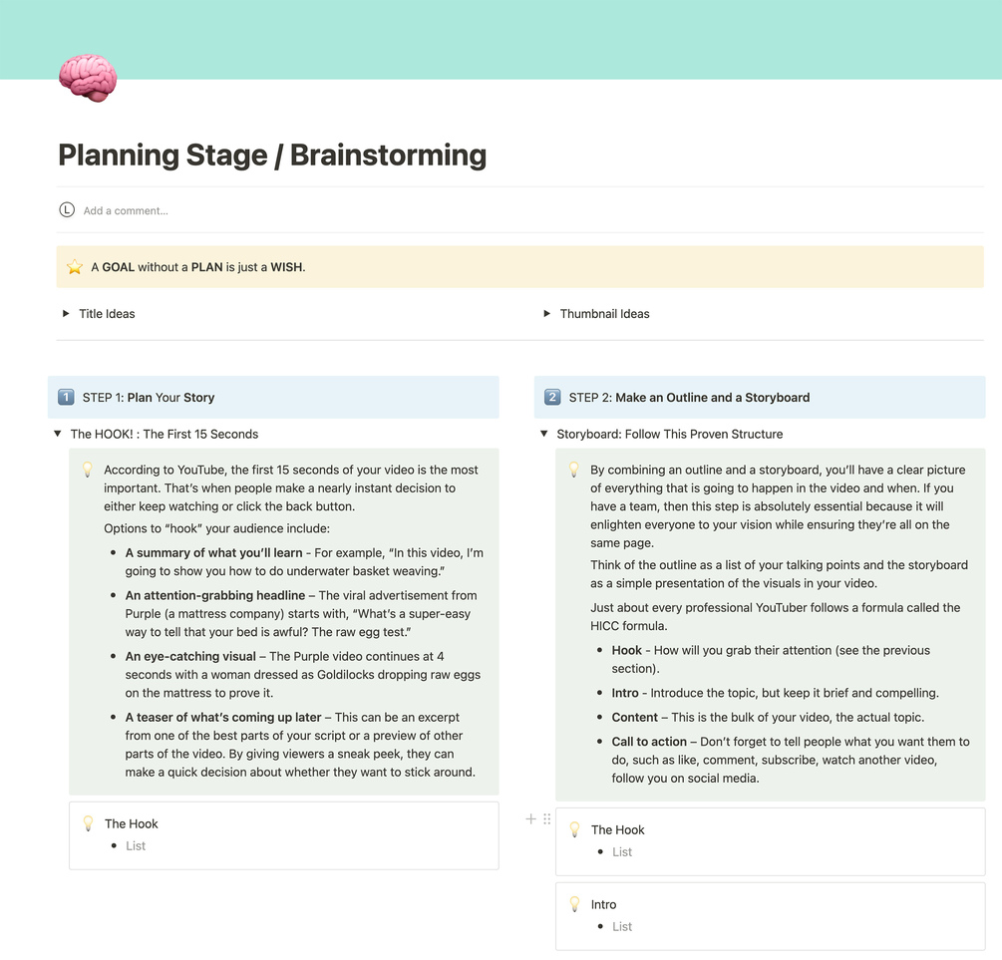The width and height of the screenshot is (1002, 960).
Task: Click the lightbulb icon in the YouTube hook callout
Action: tap(87, 470)
